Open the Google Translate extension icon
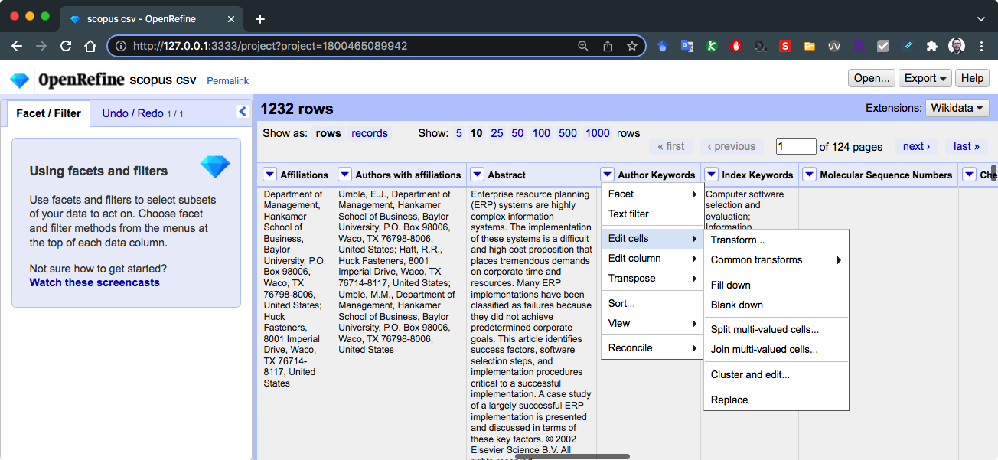This screenshot has width=998, height=460. point(687,46)
